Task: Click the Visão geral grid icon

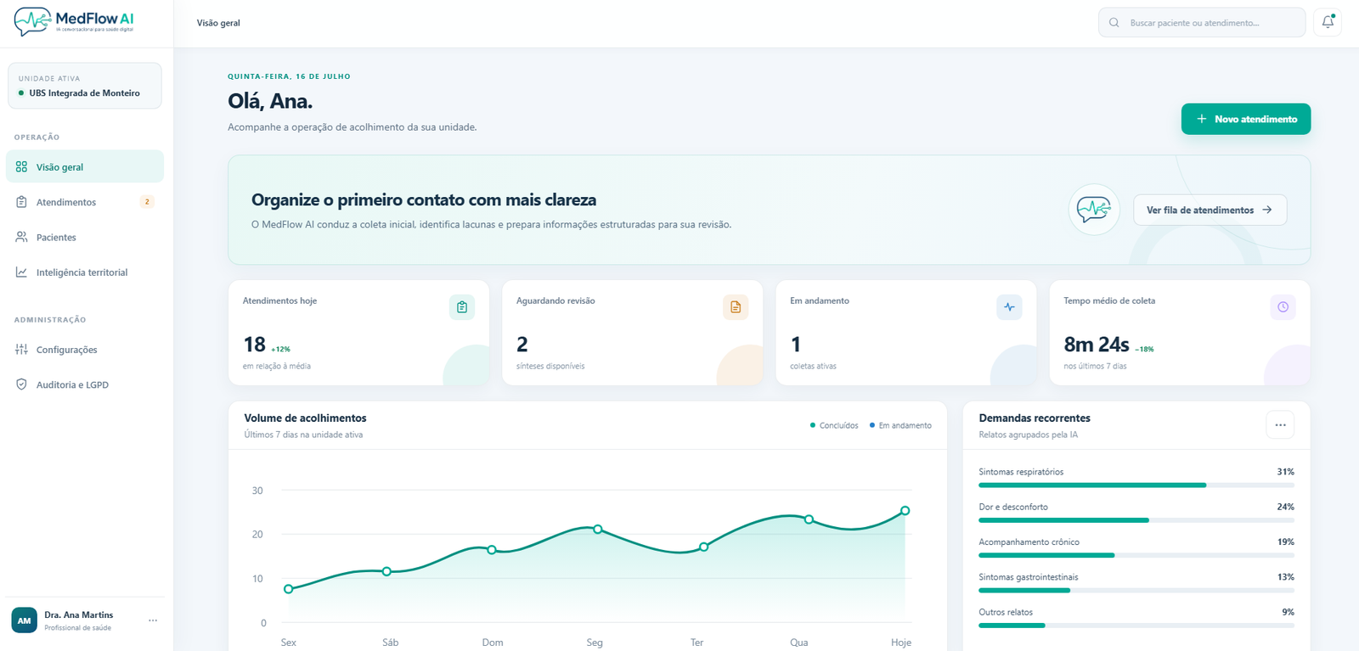Action: pyautogui.click(x=21, y=166)
